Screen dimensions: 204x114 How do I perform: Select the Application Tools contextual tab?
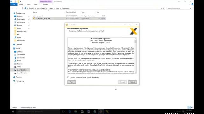[46, 1]
